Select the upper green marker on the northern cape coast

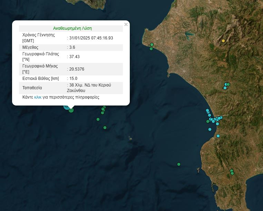(x=152, y=45)
